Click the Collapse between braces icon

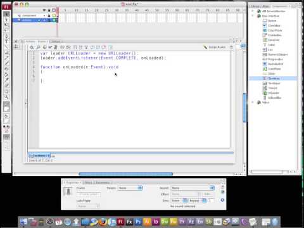75,47
